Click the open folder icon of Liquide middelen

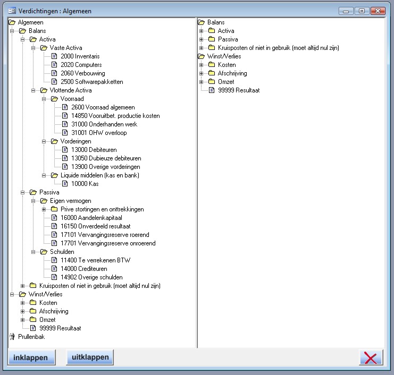[54, 175]
